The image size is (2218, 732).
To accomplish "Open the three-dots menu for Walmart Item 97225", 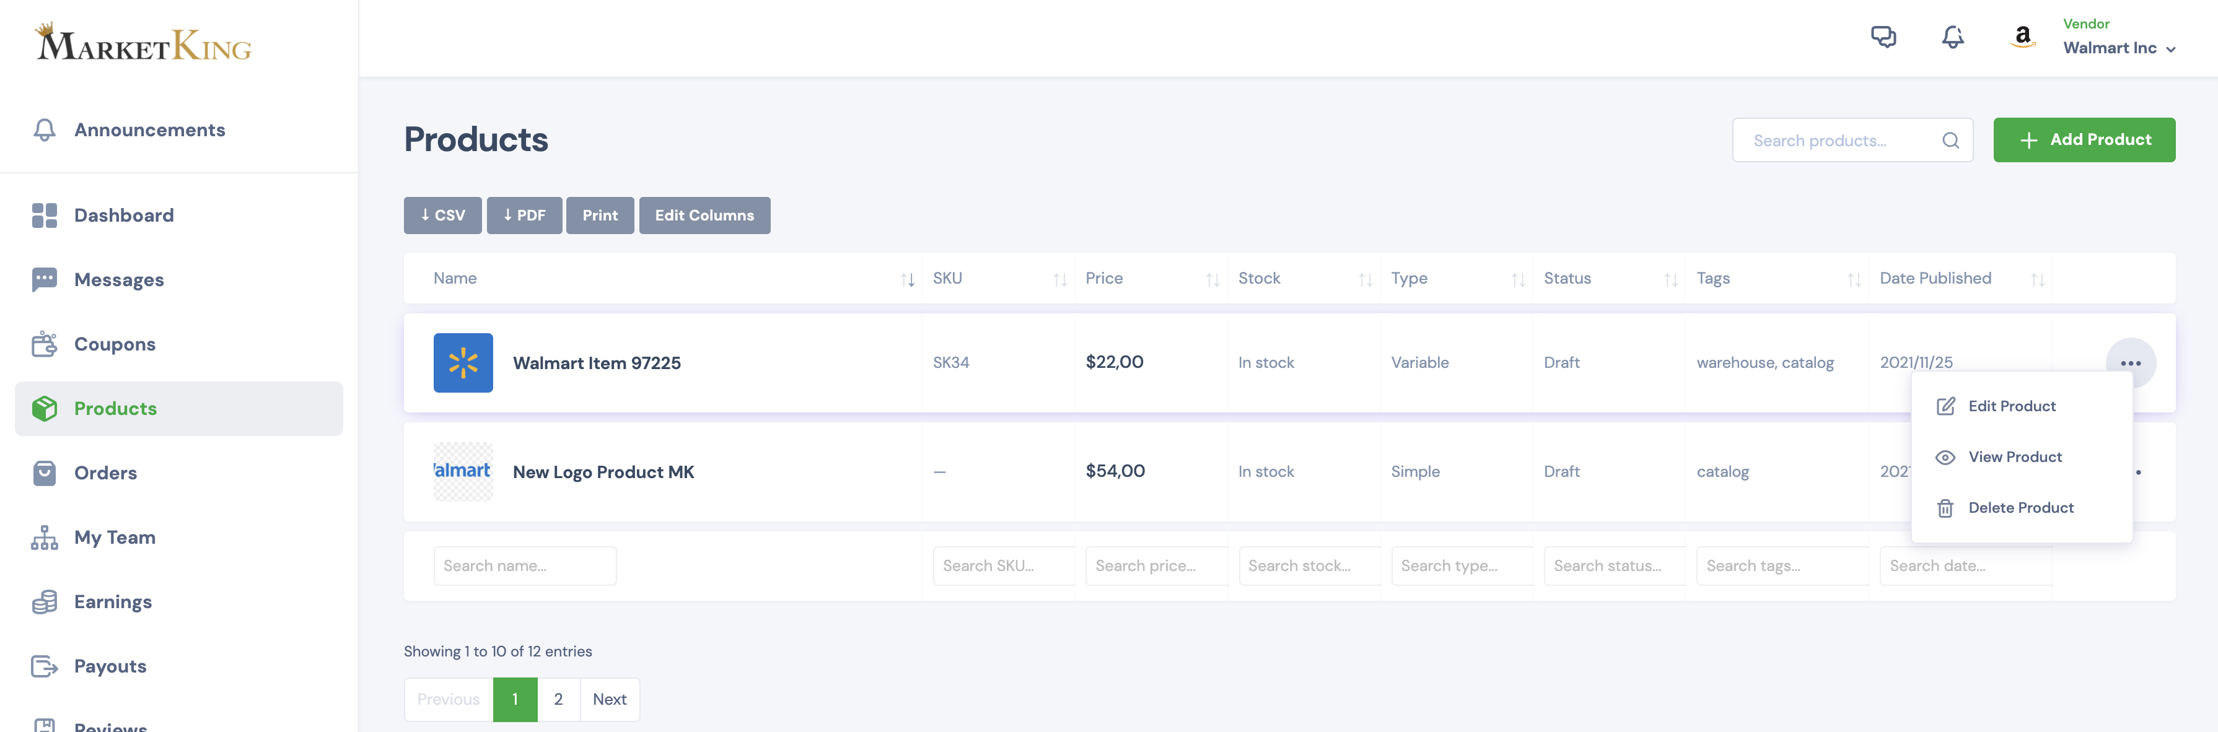I will (2130, 363).
